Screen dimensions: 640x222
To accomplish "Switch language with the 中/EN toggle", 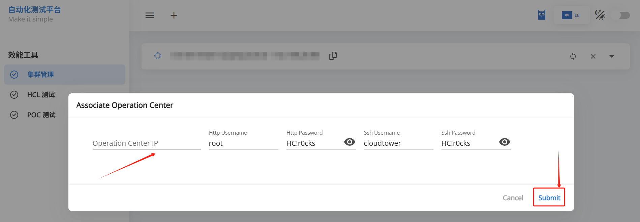I will pos(572,15).
